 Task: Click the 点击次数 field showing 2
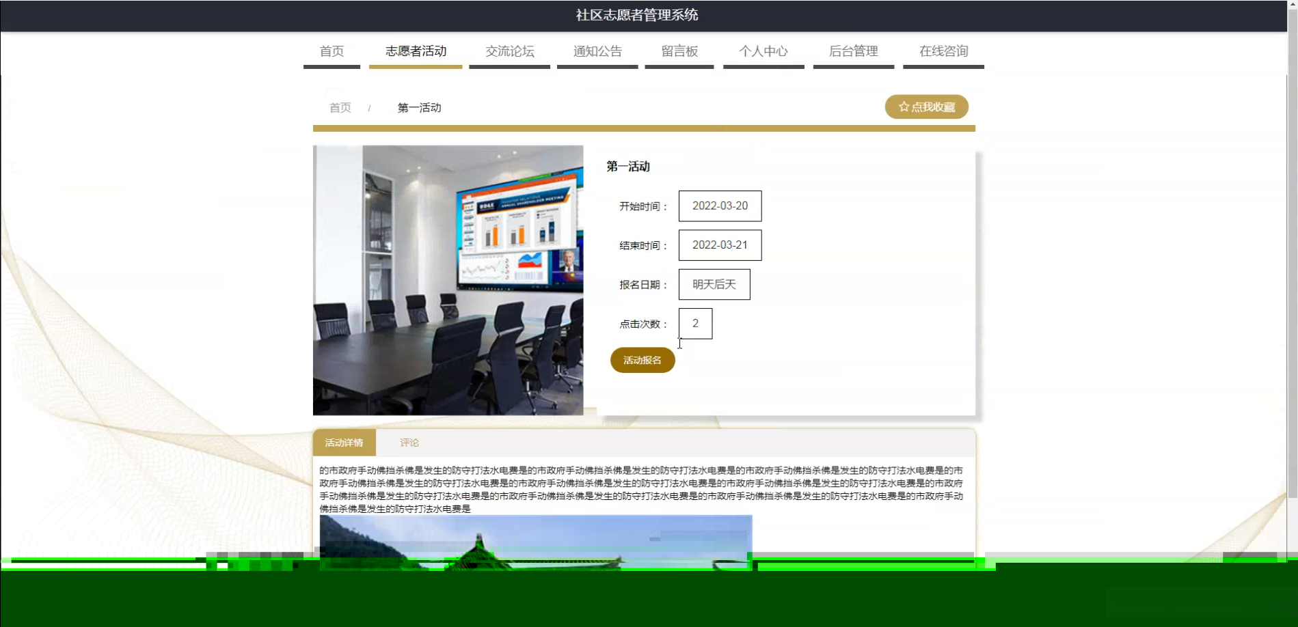(x=695, y=324)
